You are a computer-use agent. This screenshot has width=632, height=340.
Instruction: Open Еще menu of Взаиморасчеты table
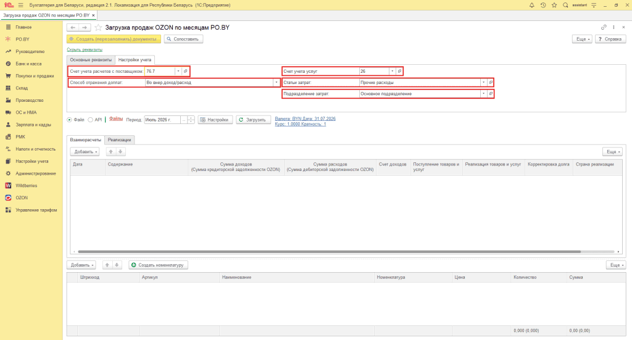pyautogui.click(x=613, y=151)
